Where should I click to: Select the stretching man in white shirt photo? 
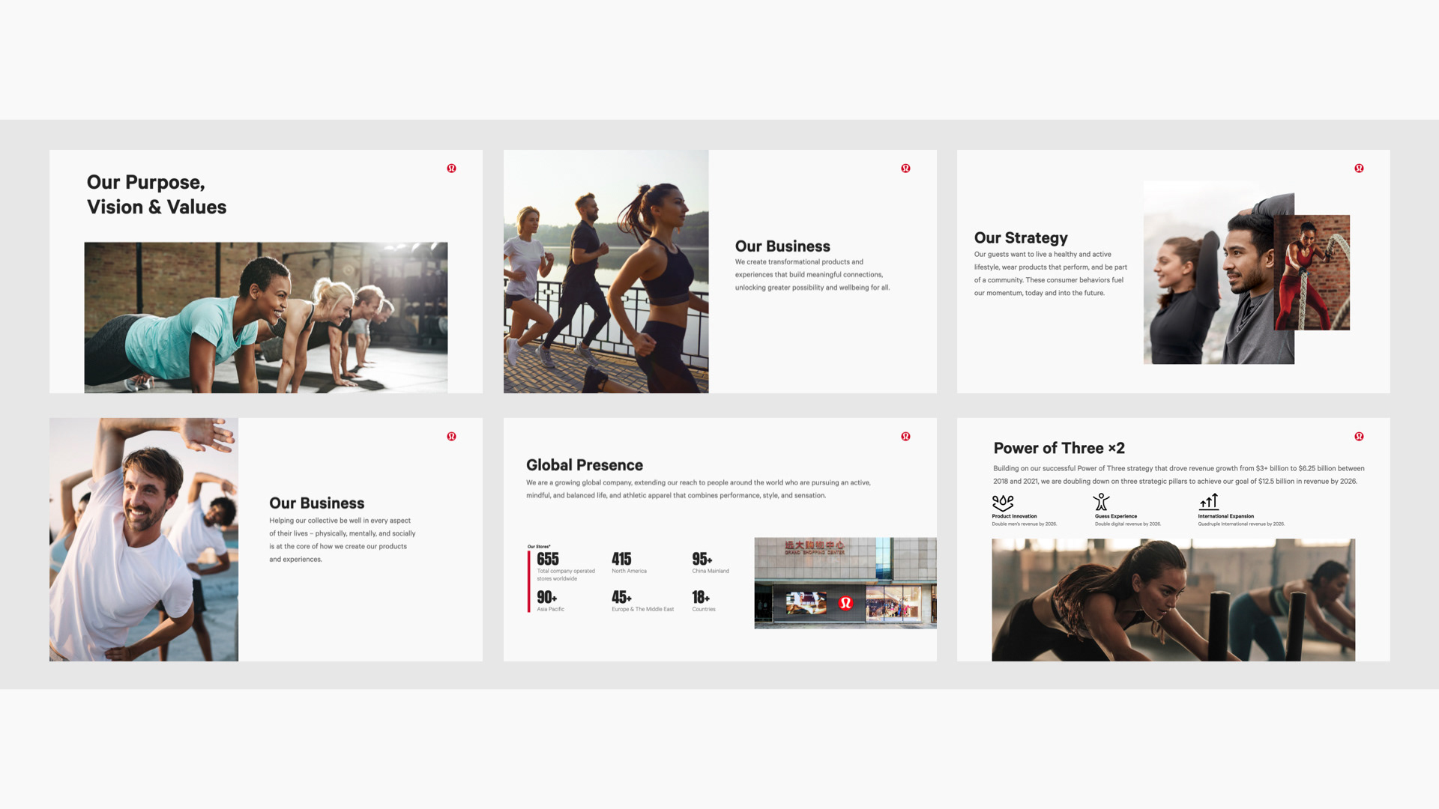tap(144, 539)
